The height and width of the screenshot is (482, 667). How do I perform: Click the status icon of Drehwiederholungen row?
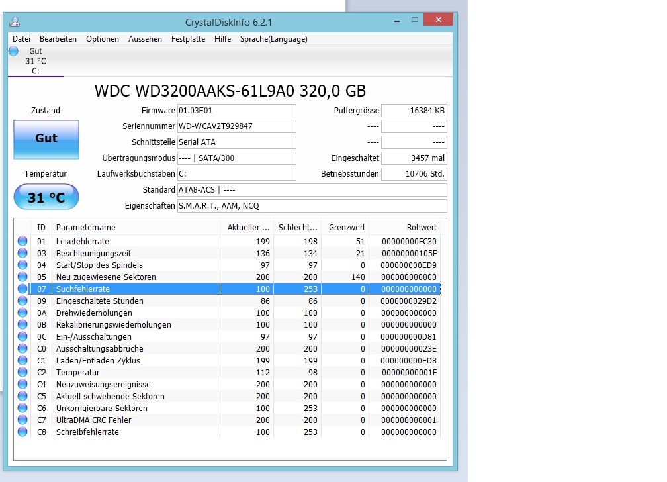pos(22,313)
